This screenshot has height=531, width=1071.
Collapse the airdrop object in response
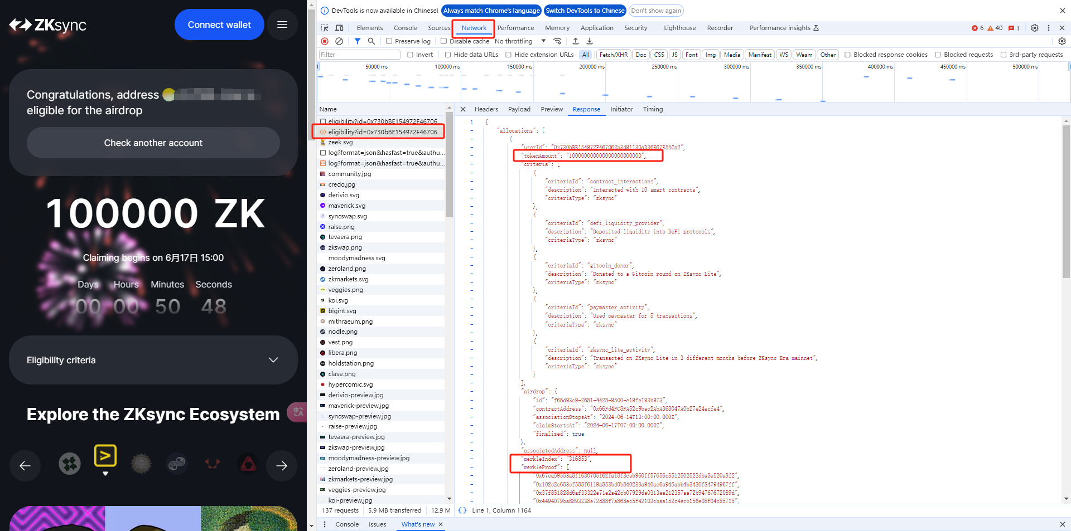471,391
